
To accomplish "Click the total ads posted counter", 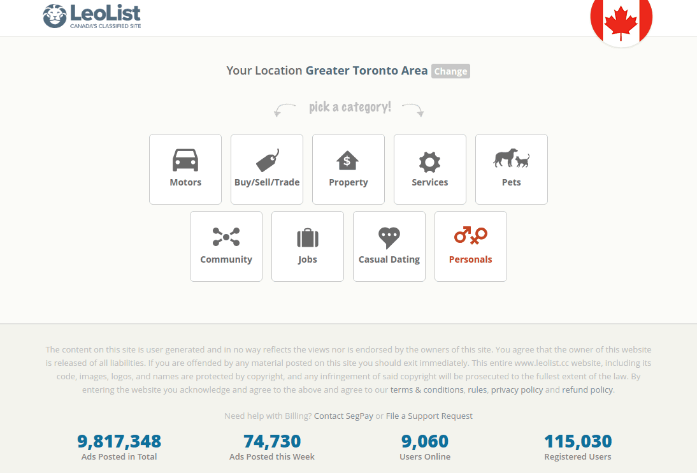I will coord(119,440).
